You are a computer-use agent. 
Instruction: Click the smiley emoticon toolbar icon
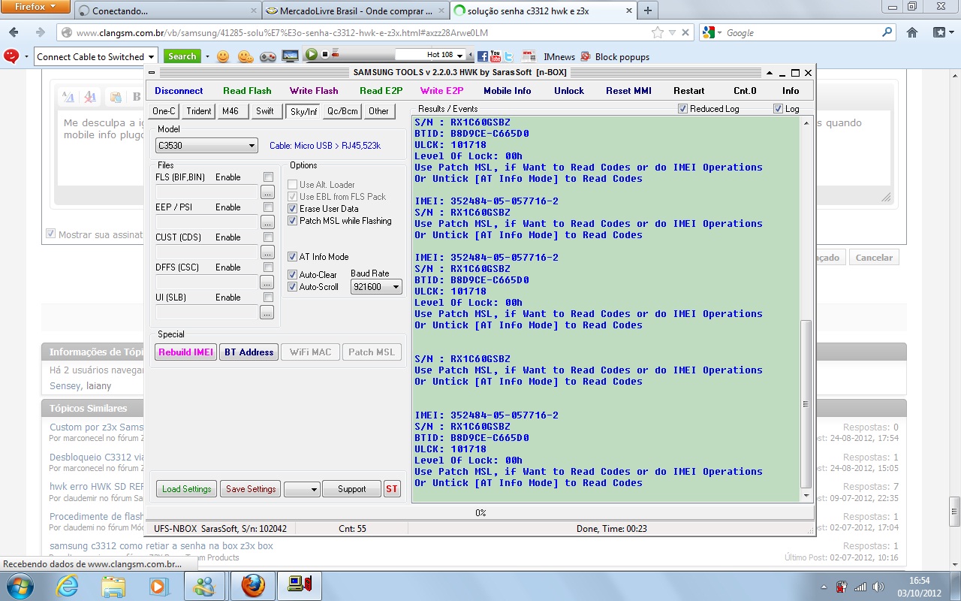(x=223, y=56)
